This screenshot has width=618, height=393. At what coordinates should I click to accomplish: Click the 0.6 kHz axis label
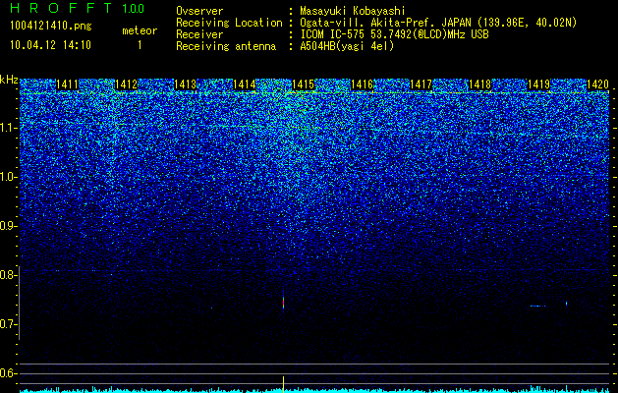pyautogui.click(x=8, y=373)
